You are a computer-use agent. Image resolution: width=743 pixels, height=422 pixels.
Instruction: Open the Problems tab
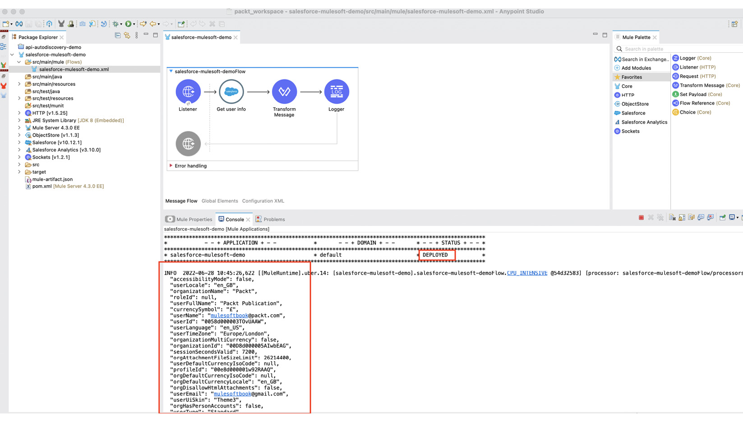pyautogui.click(x=270, y=220)
